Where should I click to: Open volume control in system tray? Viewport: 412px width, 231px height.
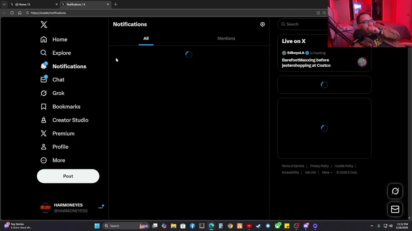click(x=391, y=226)
